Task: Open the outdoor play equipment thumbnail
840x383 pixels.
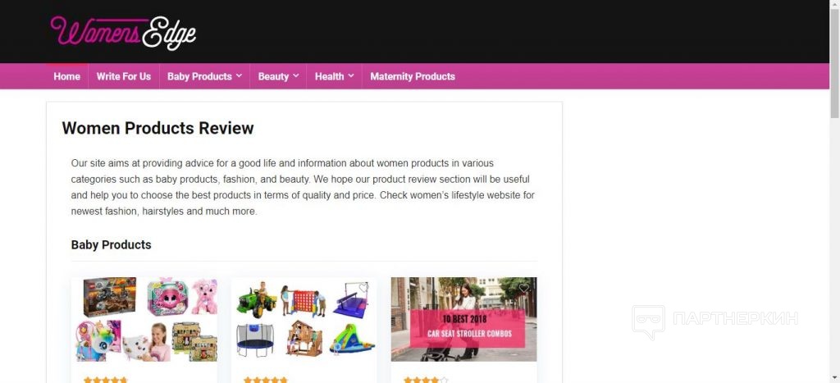Action: point(304,319)
